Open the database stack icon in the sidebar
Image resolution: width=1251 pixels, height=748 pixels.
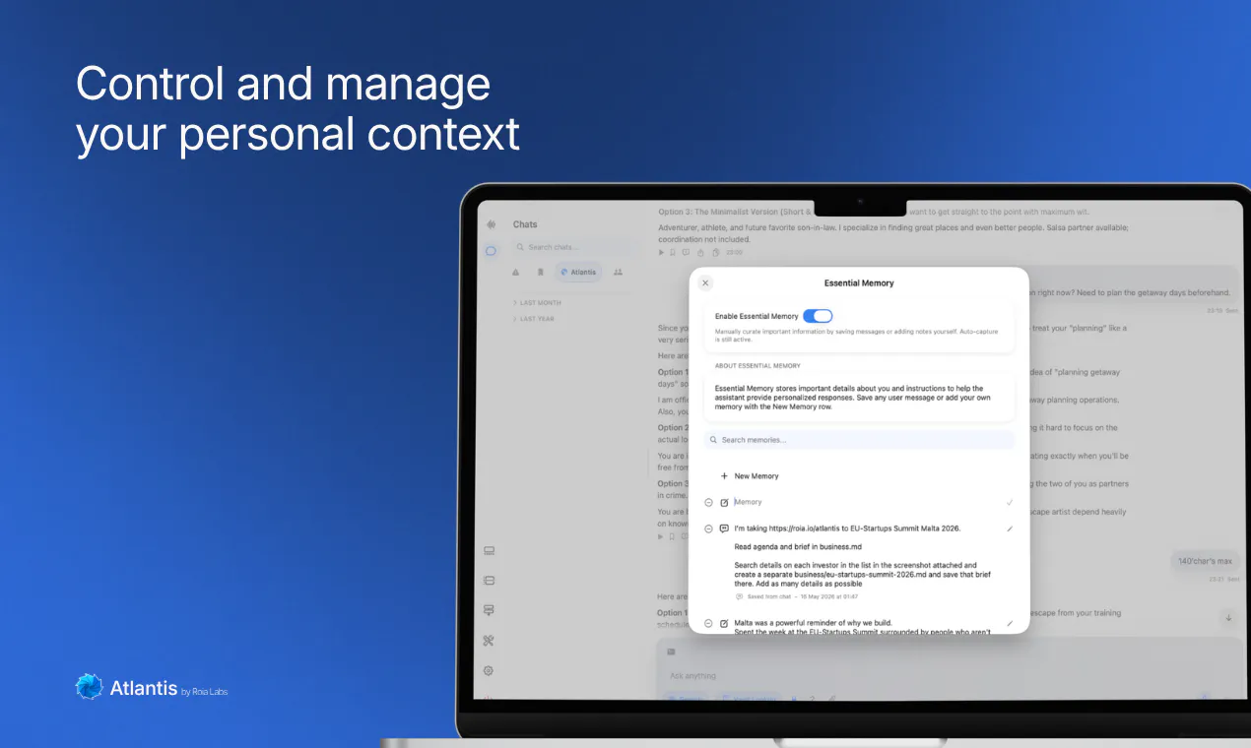(x=490, y=581)
